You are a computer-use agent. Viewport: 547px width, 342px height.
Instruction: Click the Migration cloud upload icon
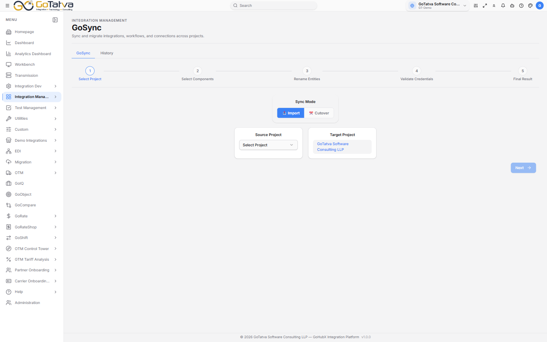click(8, 162)
